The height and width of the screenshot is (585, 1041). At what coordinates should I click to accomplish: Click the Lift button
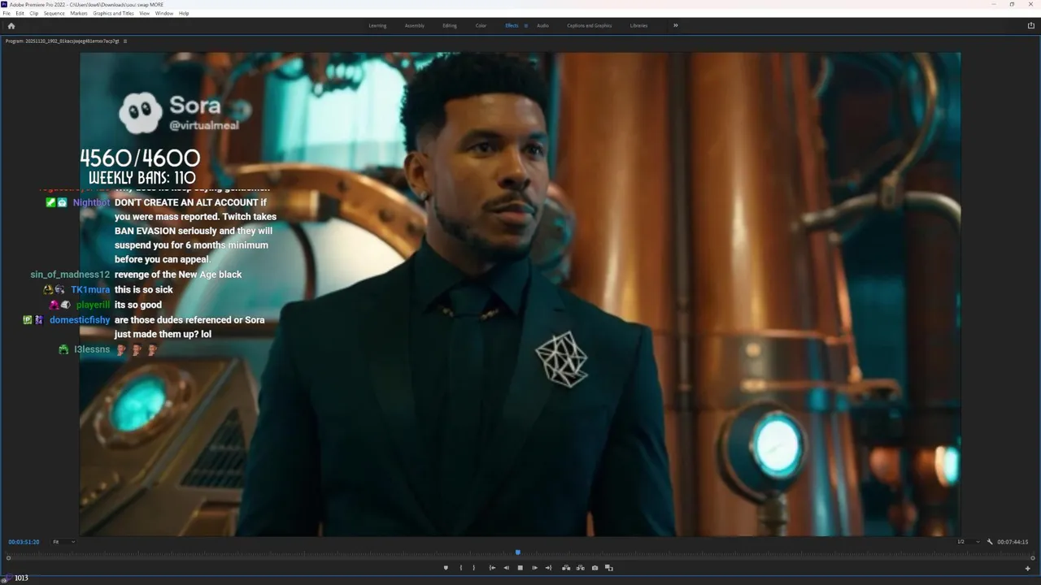[566, 568]
